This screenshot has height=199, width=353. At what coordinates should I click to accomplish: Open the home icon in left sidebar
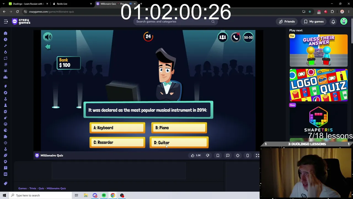click(6, 33)
